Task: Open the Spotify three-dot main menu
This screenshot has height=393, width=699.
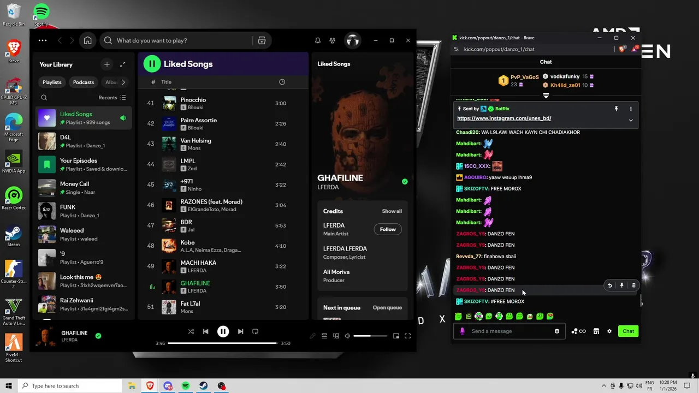Action: pyautogui.click(x=43, y=40)
